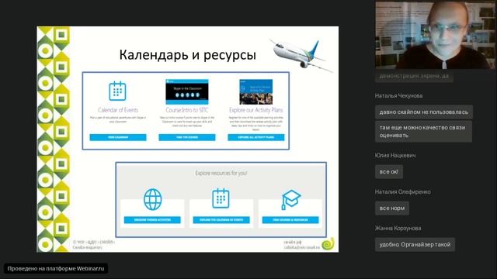
Task: Click the "Explore resources for you!" heading
Action: (221, 173)
